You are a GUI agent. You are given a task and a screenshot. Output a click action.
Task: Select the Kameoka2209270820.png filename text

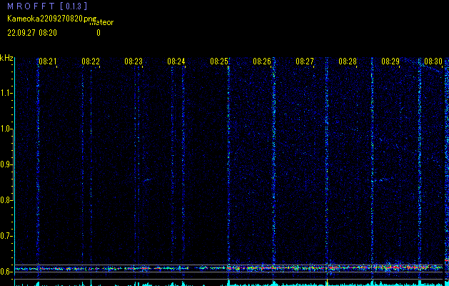point(52,19)
